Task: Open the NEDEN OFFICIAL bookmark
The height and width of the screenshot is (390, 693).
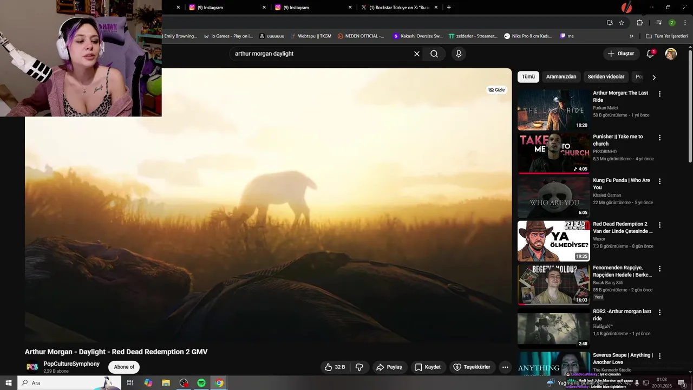Action: pos(361,36)
